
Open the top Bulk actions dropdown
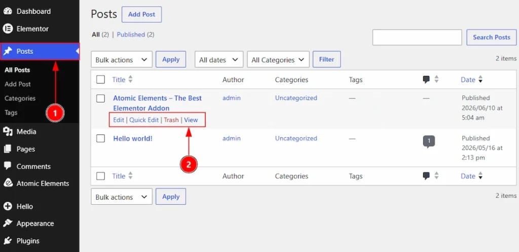[122, 60]
